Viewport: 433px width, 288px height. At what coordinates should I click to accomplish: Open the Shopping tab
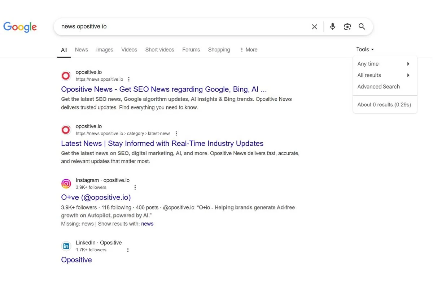click(x=219, y=50)
